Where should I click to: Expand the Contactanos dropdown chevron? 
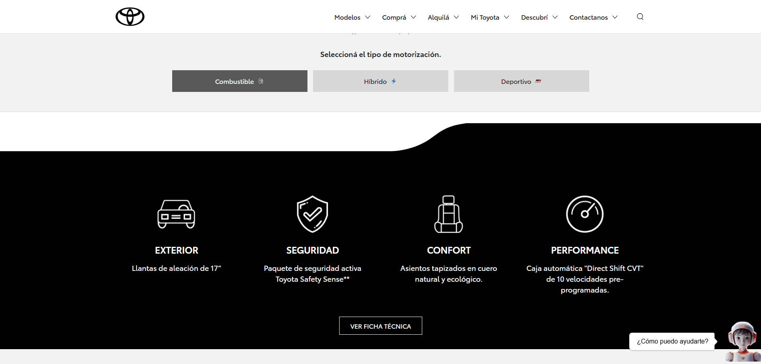coord(615,17)
